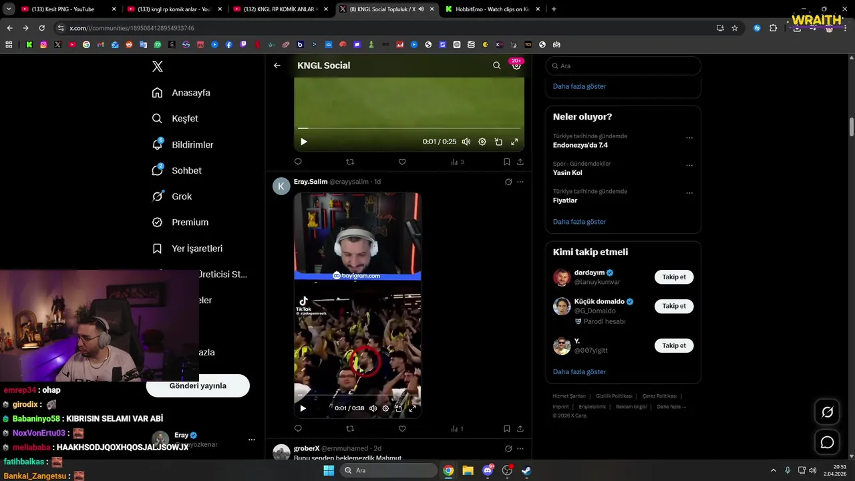Like the post with the 0:25 video
Viewport: 855px width, 481px height.
click(402, 162)
